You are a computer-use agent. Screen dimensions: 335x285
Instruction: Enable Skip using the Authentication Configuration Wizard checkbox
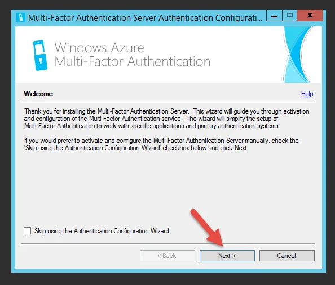[x=27, y=230]
